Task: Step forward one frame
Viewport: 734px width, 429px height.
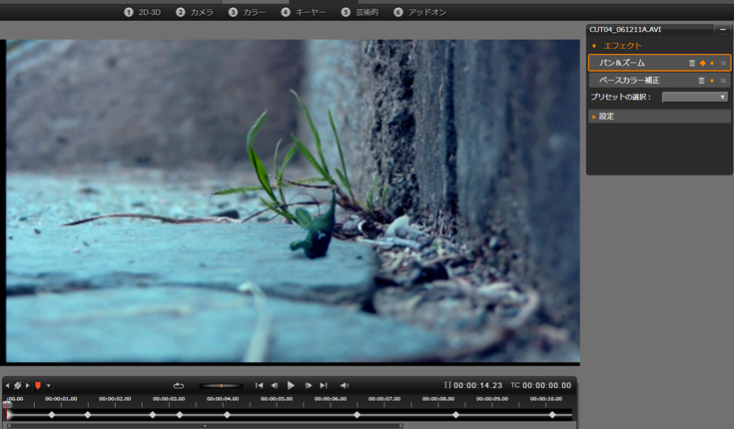Action: tap(309, 385)
